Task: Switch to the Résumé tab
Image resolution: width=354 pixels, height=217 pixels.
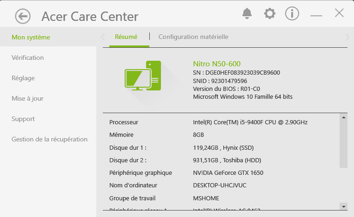Action: point(126,37)
